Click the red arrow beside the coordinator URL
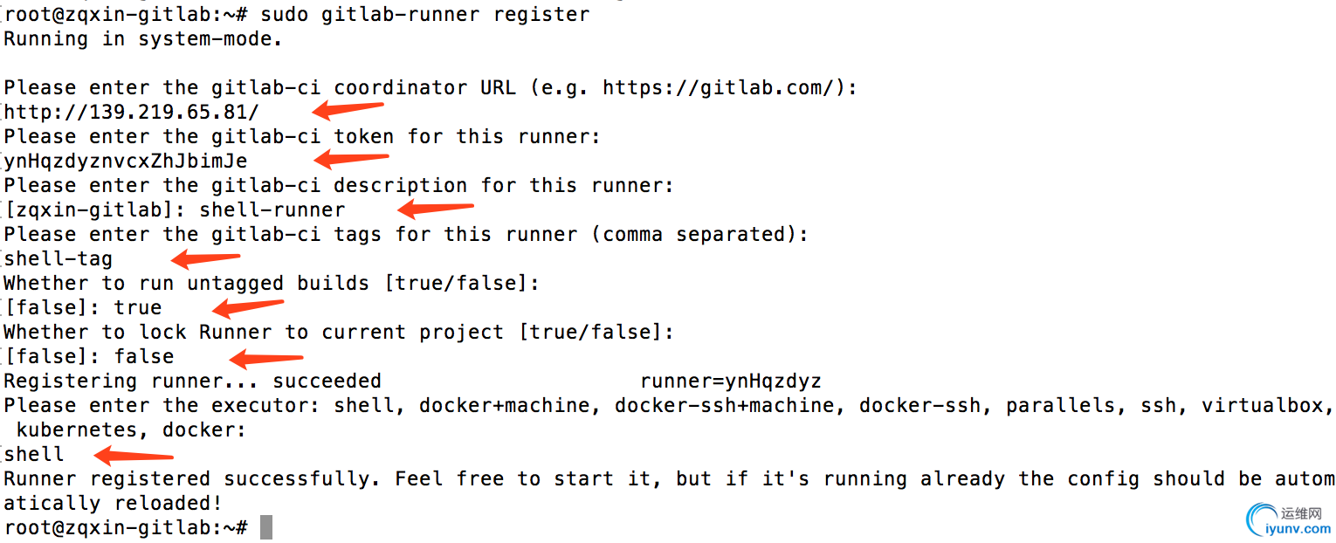Image resolution: width=1336 pixels, height=543 pixels. [348, 110]
